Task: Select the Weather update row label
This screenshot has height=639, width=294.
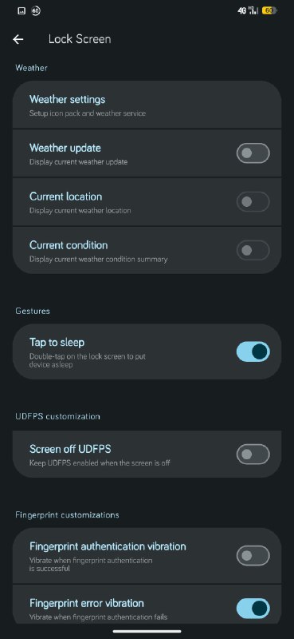Action: click(x=65, y=148)
